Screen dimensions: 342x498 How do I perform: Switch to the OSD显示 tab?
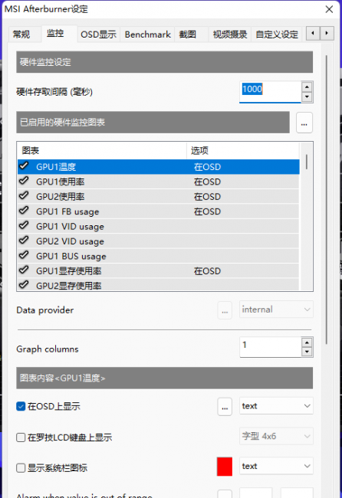pos(98,34)
